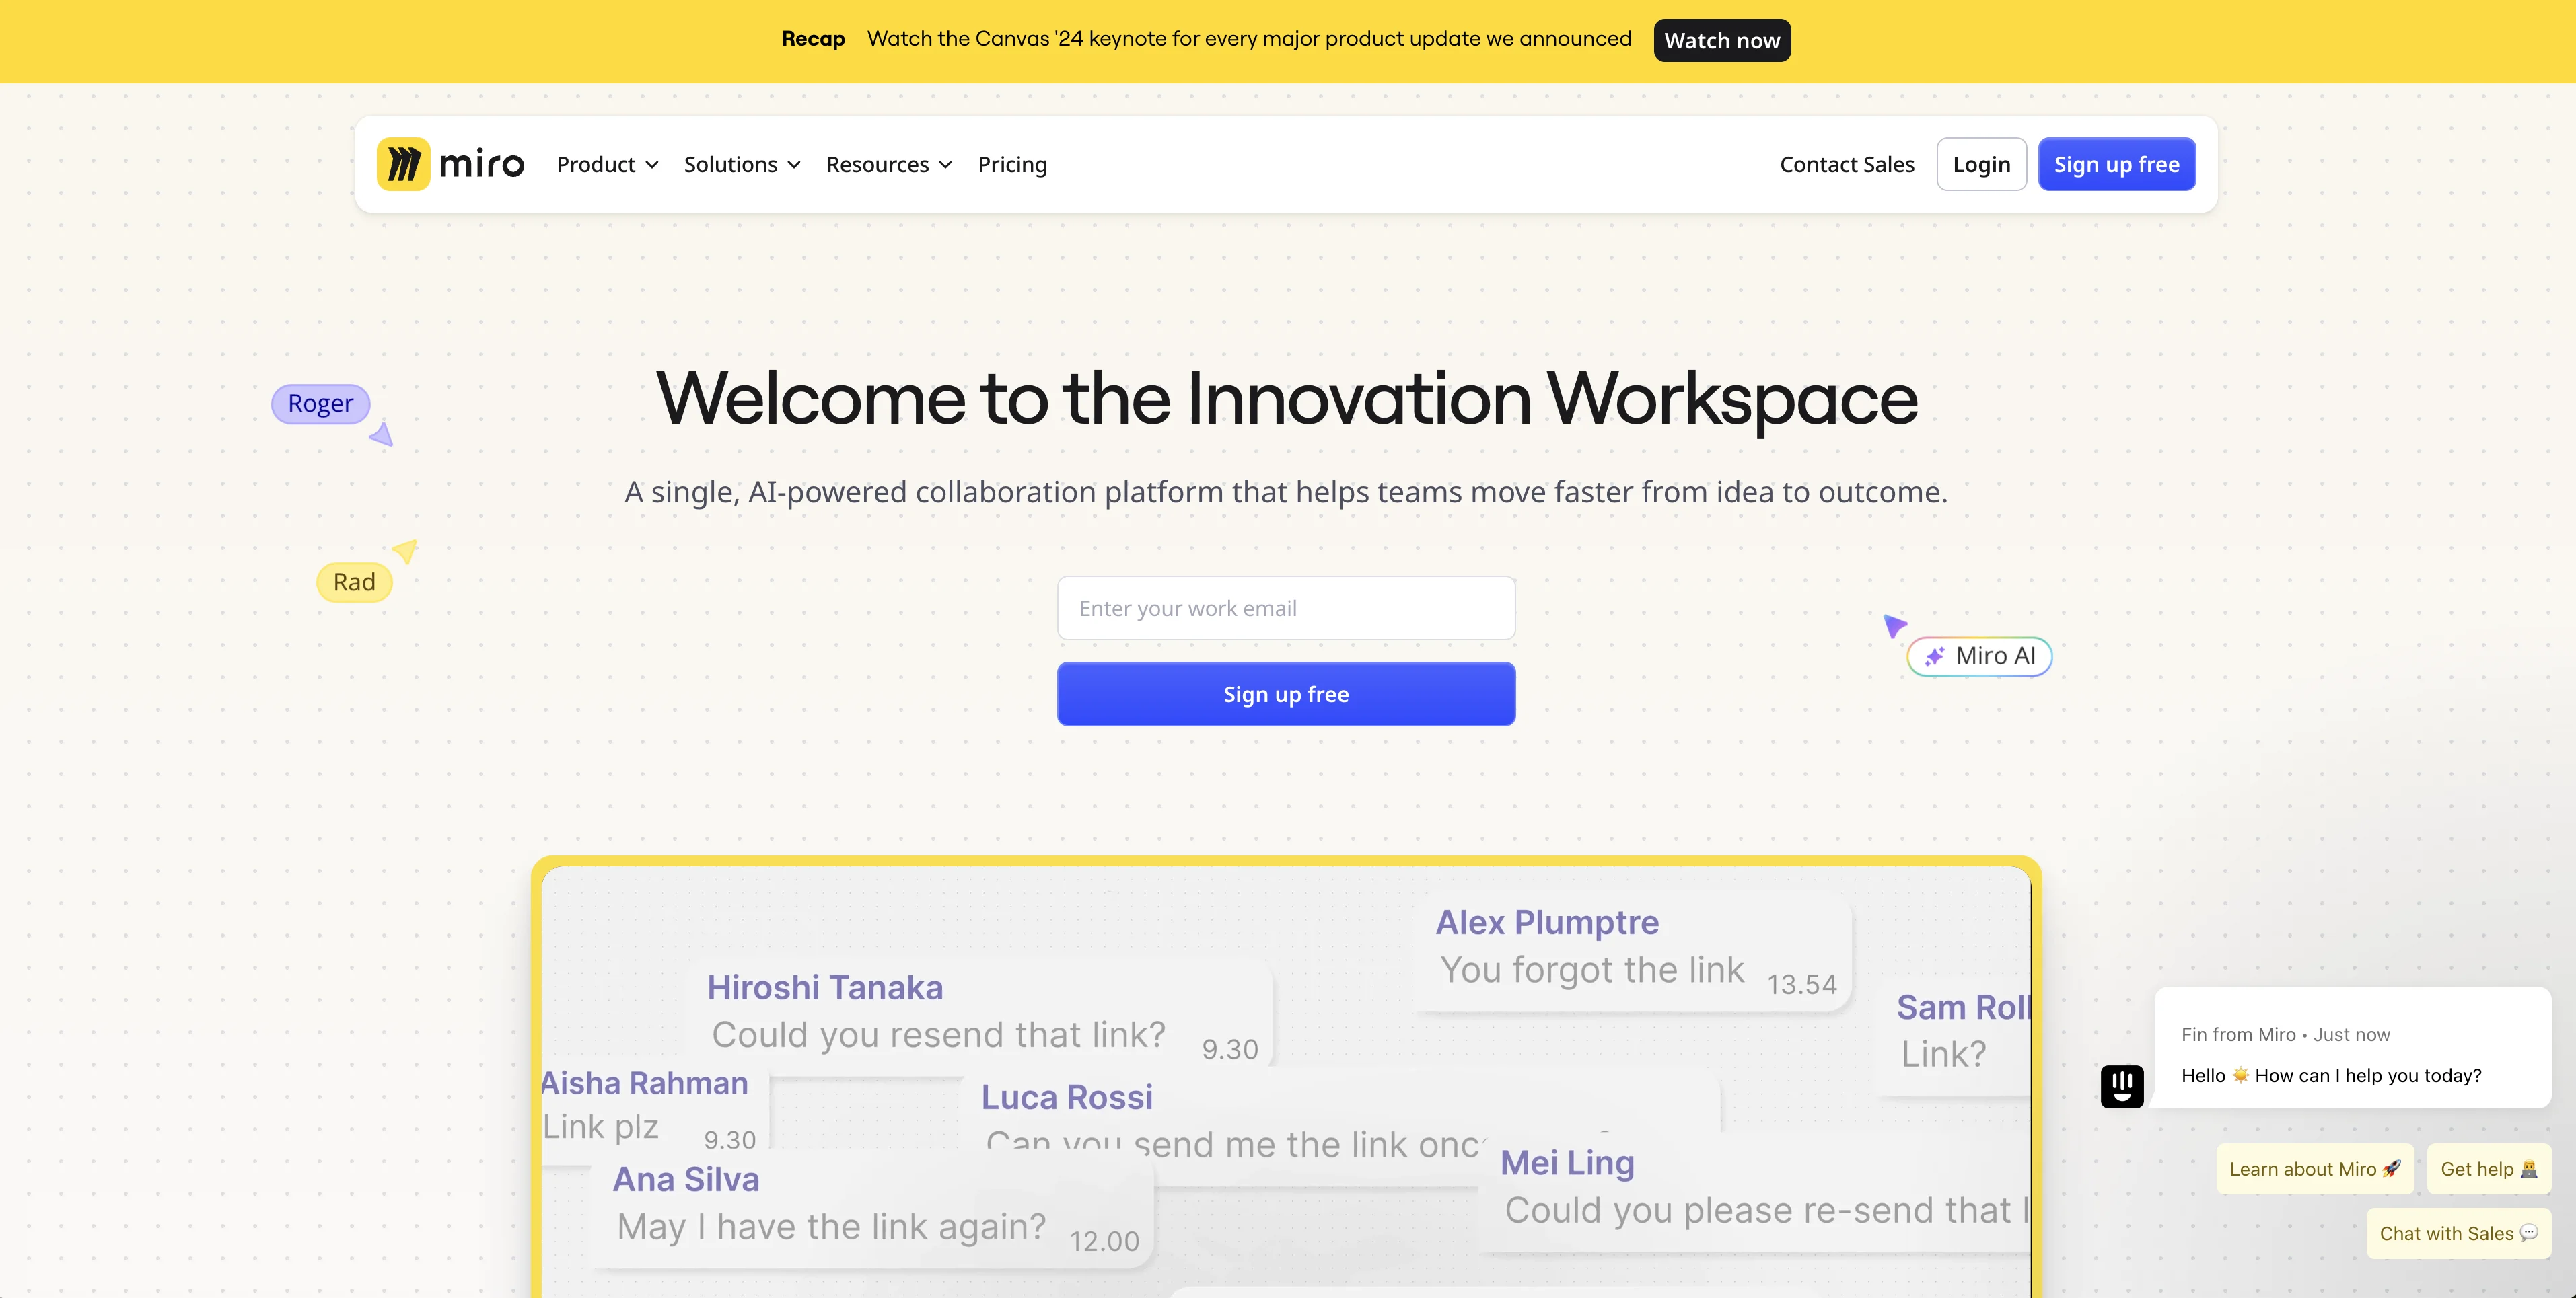Open the Pricing page
The width and height of the screenshot is (2576, 1298).
point(1012,164)
